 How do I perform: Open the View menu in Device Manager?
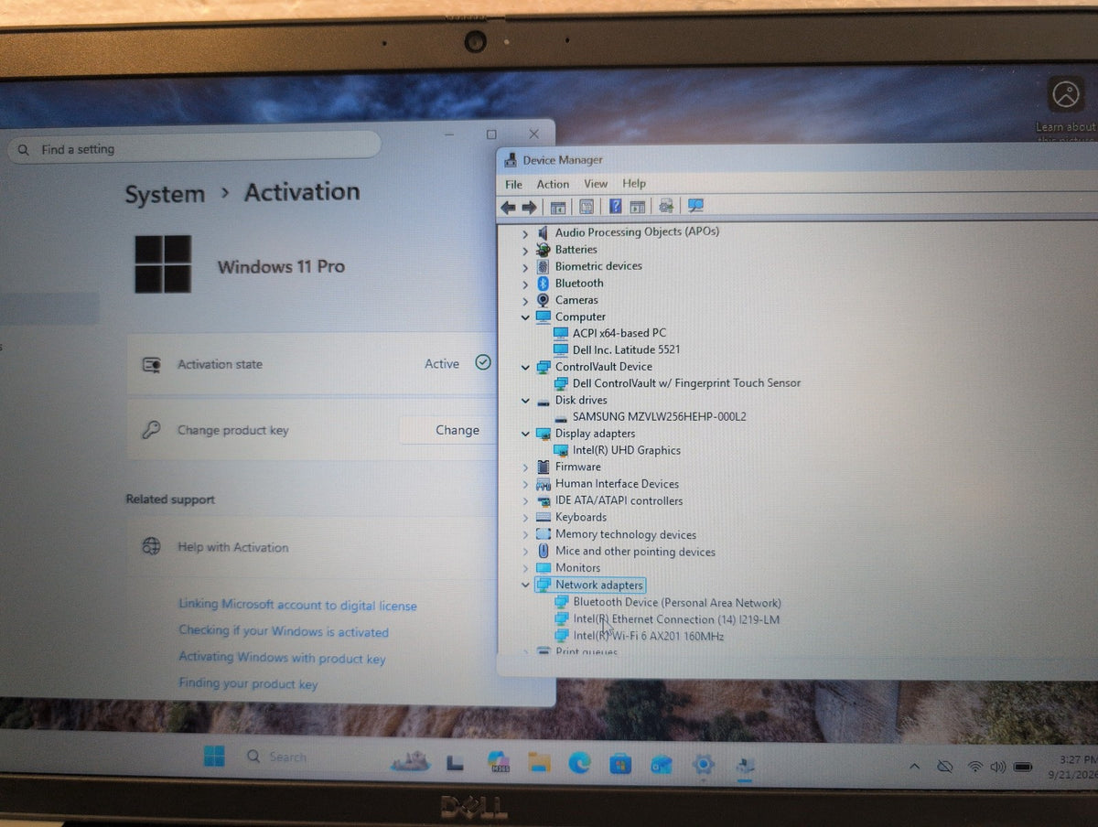tap(596, 184)
